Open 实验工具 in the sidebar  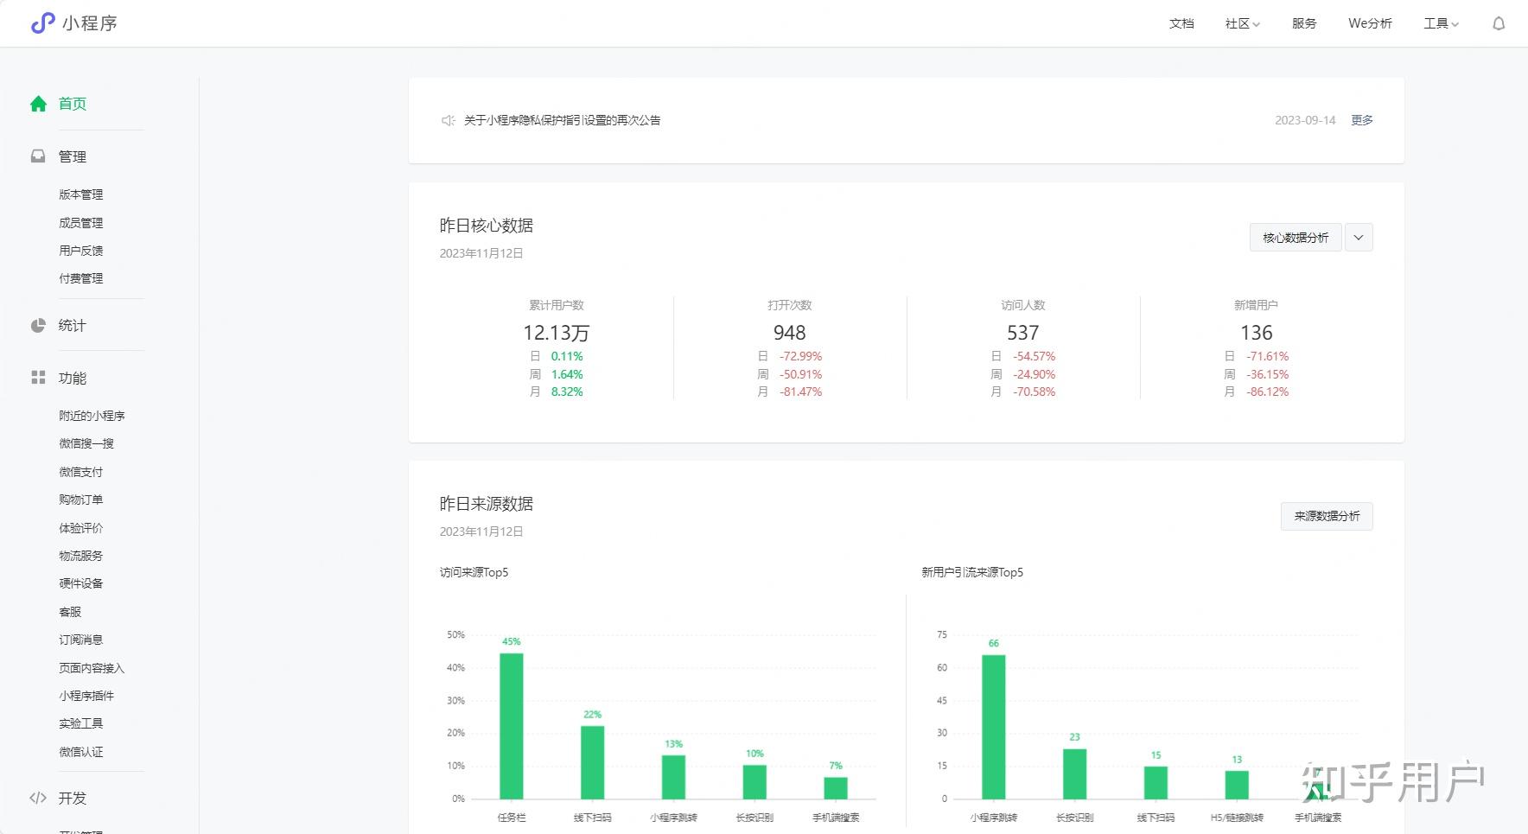click(x=81, y=723)
